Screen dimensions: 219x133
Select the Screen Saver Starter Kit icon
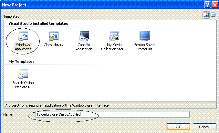(145, 36)
